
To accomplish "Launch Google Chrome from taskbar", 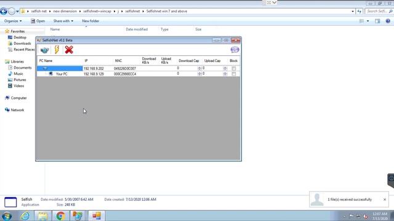I will coord(60,216).
